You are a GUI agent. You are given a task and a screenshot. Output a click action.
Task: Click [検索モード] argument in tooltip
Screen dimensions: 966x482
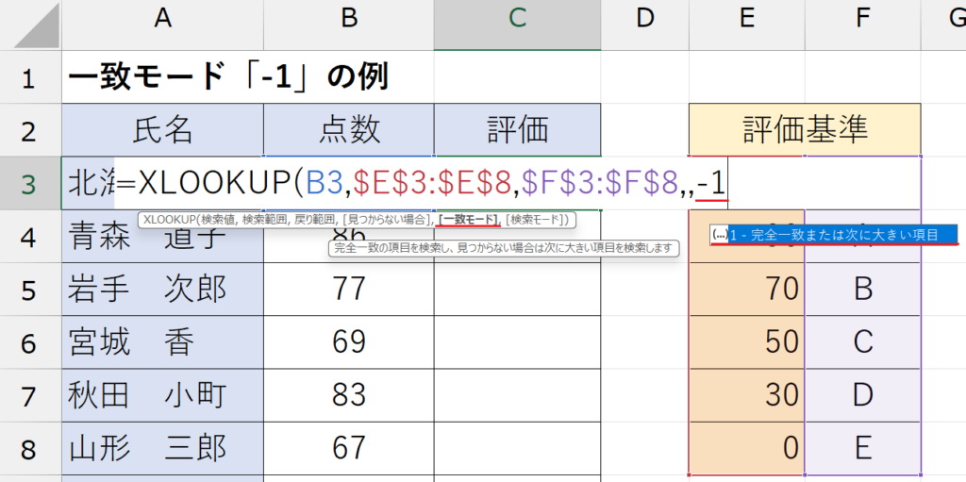537,220
